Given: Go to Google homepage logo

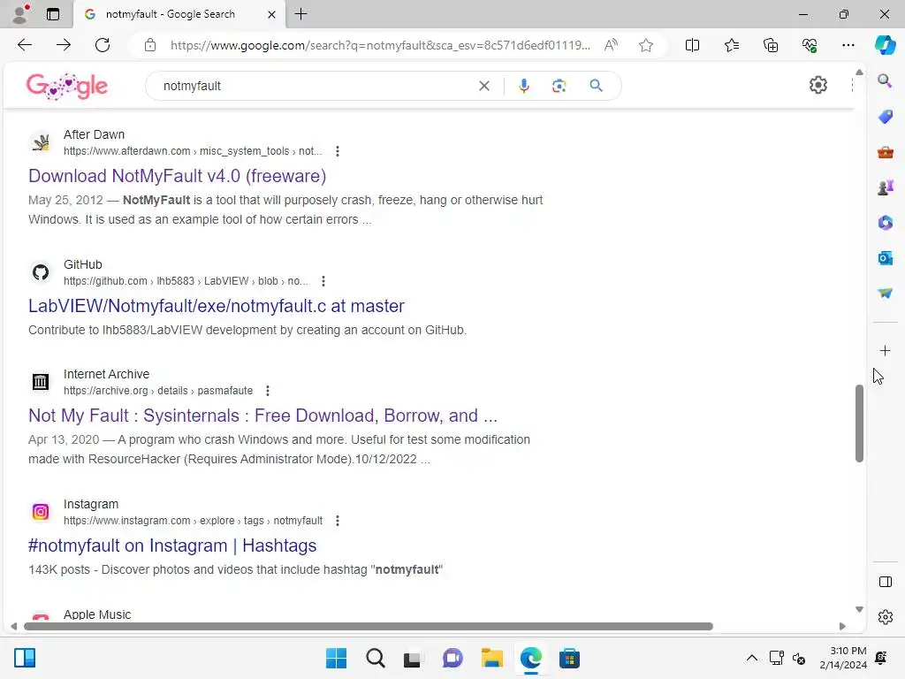Looking at the screenshot, I should pyautogui.click(x=67, y=86).
